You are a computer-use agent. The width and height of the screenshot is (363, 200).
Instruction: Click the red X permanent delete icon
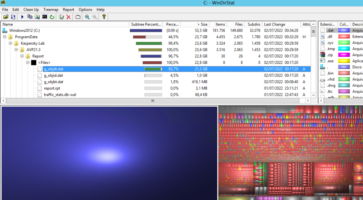click(x=69, y=17)
